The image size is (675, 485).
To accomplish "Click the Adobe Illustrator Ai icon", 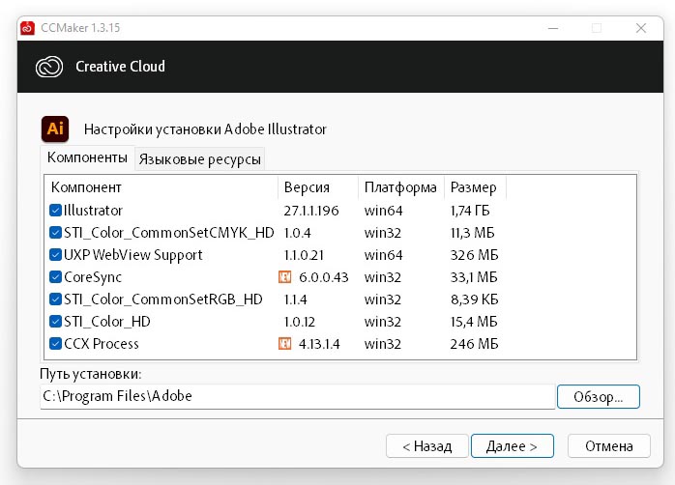I will 55,129.
